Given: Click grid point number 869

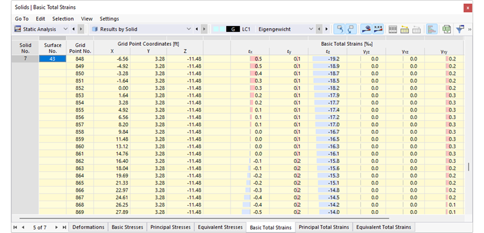Looking at the screenshot, I should point(80,212).
